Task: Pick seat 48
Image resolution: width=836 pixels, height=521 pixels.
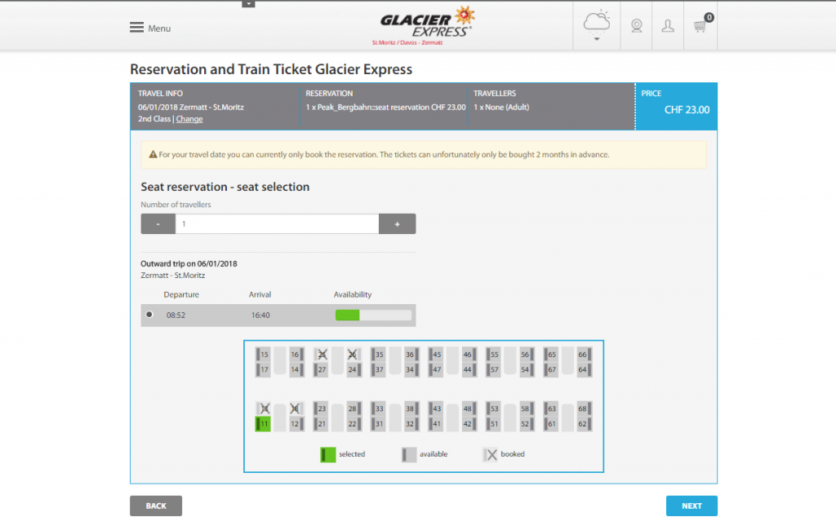Action: pyautogui.click(x=469, y=408)
